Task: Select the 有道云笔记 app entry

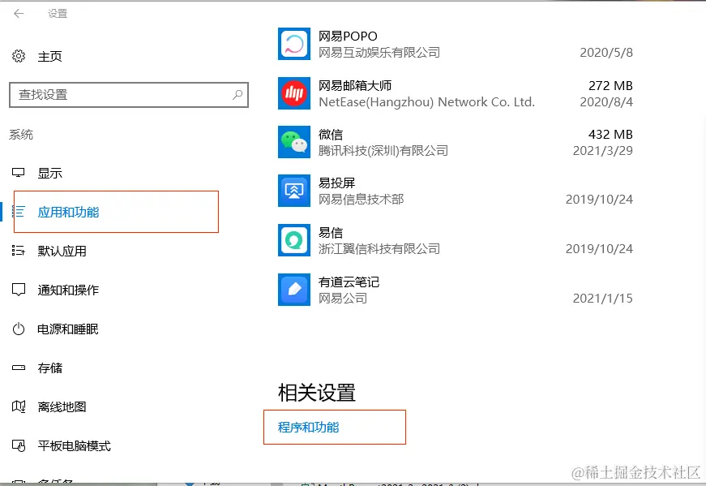Action: tap(456, 290)
